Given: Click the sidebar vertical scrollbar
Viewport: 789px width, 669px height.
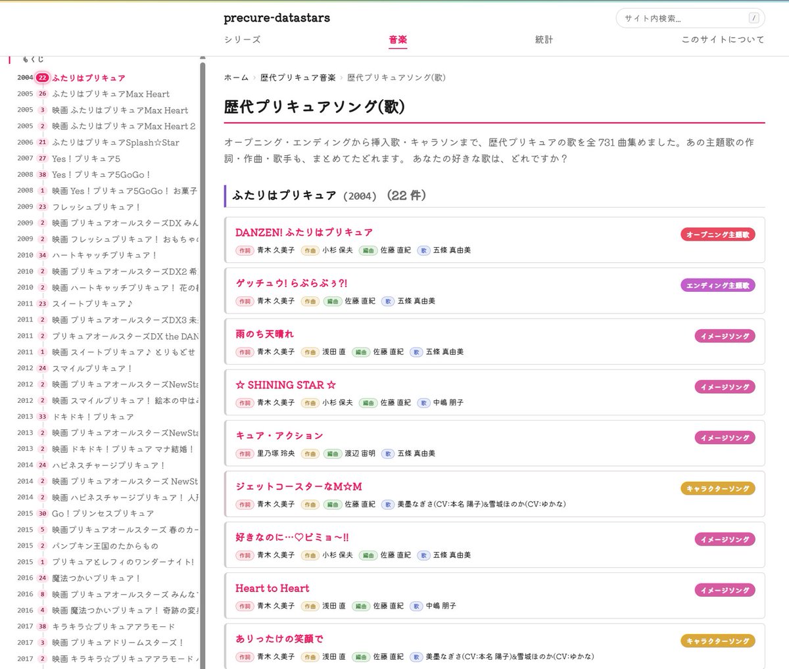Looking at the screenshot, I should [x=203, y=365].
